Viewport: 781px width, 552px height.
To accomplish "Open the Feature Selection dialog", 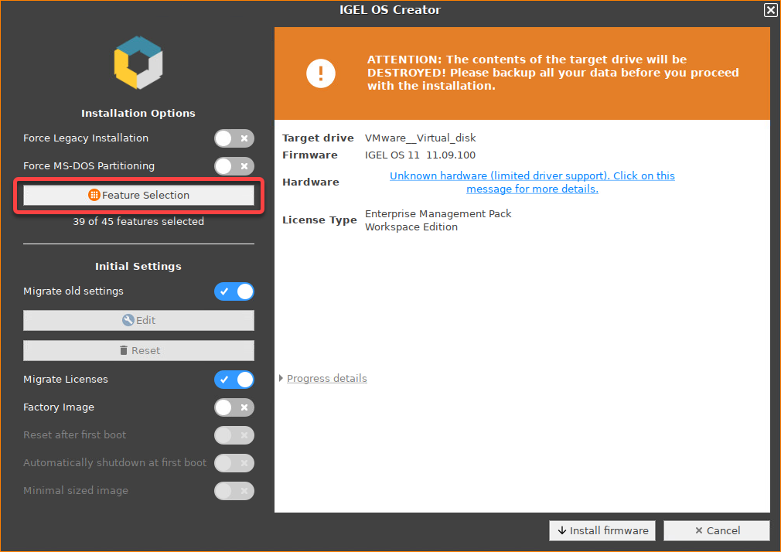I will tap(138, 195).
